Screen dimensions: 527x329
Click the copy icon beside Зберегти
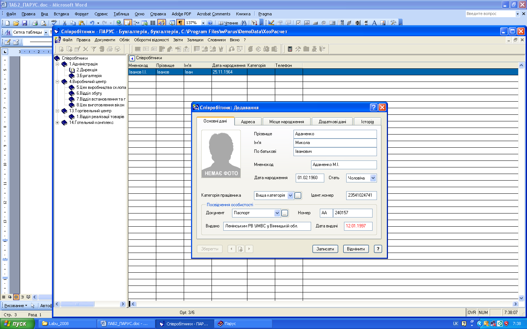point(240,249)
